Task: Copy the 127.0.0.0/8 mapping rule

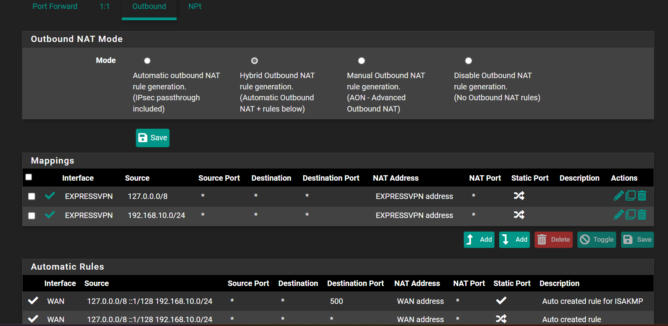Action: 631,195
